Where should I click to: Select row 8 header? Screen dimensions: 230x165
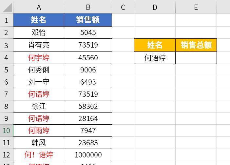click(x=7, y=106)
